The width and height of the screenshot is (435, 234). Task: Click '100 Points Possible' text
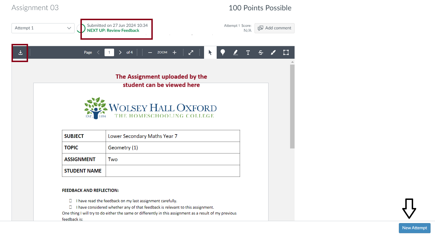point(260,8)
